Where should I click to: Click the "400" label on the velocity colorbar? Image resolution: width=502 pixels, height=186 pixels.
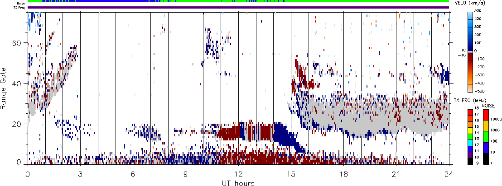[x=478, y=19]
